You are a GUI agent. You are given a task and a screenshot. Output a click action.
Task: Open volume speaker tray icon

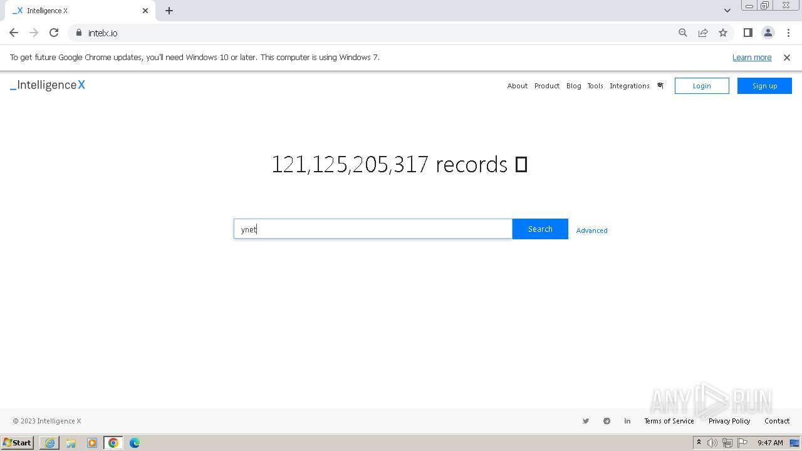[712, 443]
